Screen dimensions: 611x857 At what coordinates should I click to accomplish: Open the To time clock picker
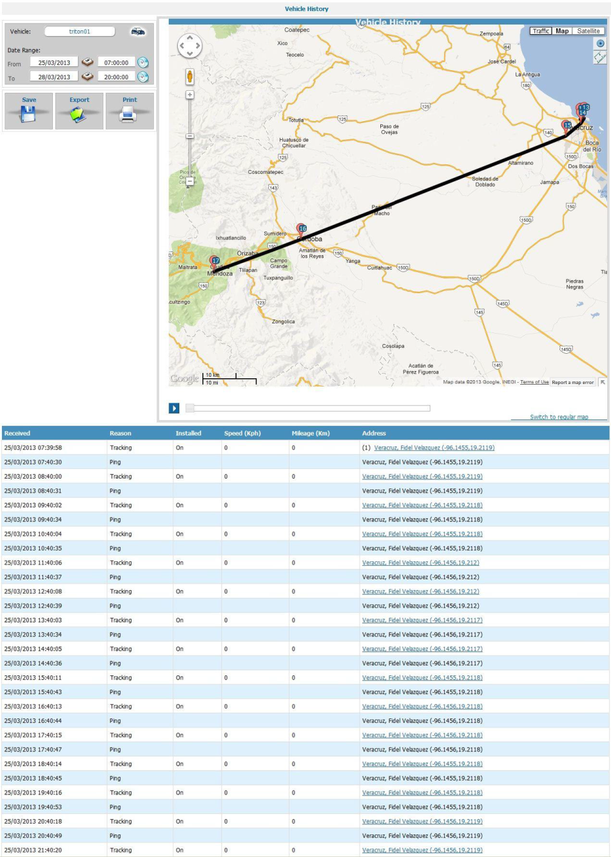143,77
